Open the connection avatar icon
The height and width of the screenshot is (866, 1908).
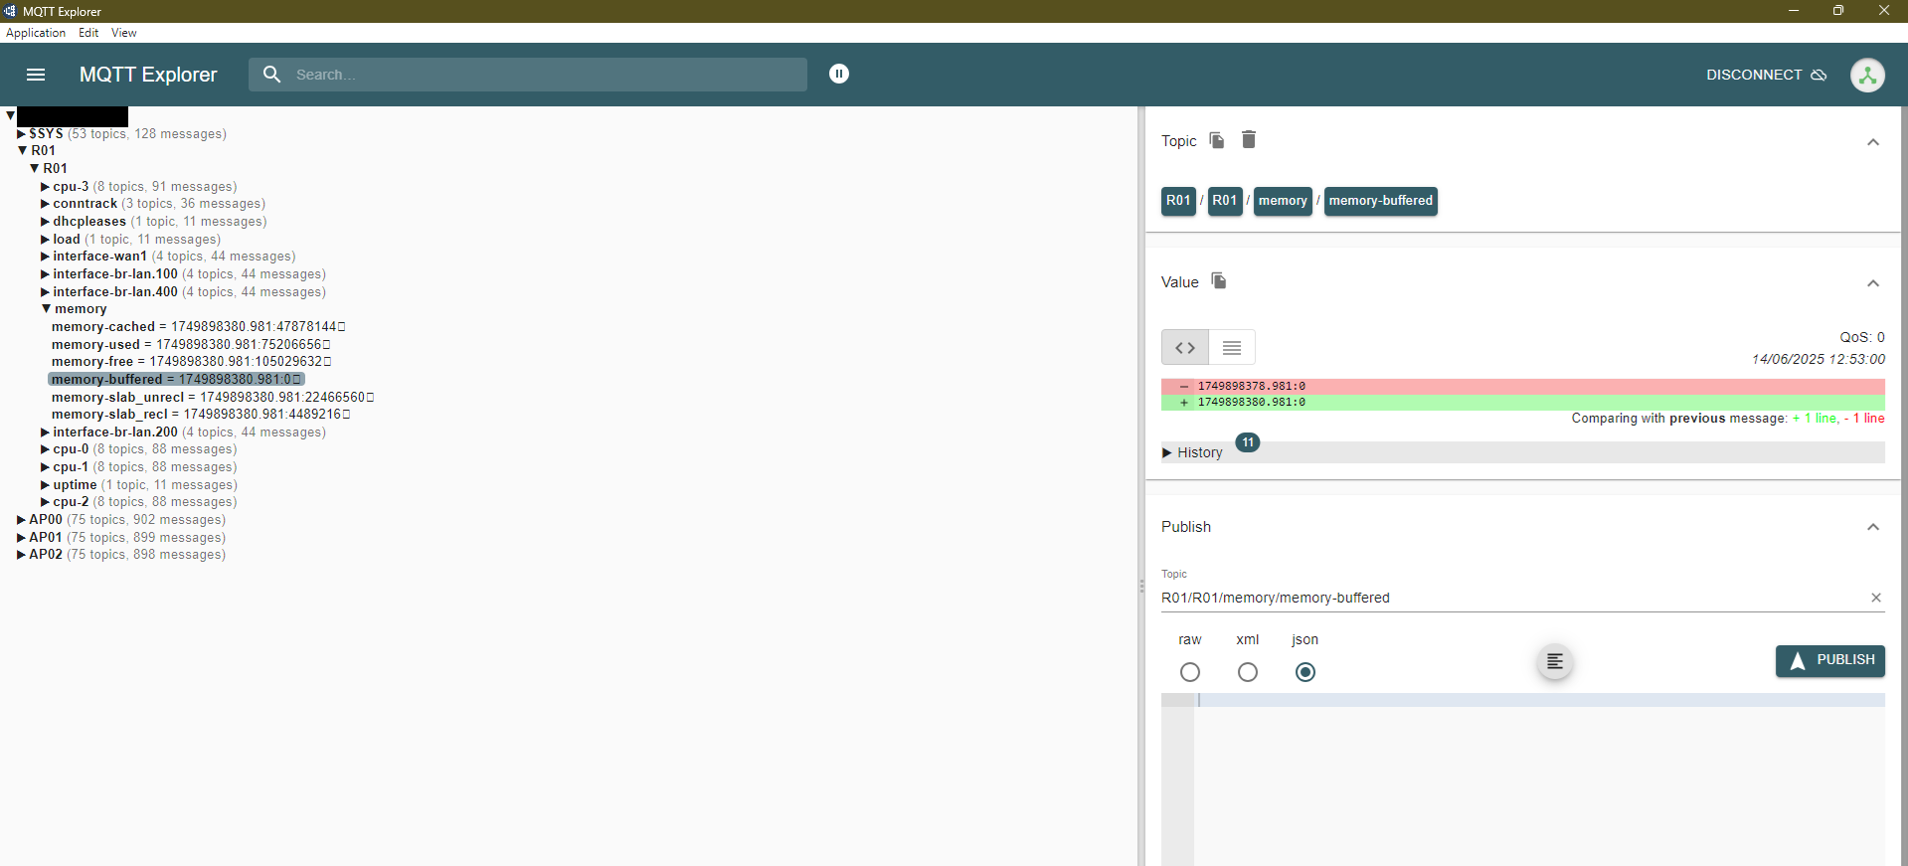(1867, 75)
